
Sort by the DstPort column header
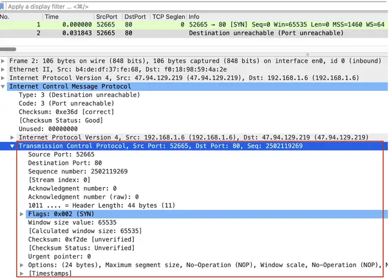pos(135,17)
